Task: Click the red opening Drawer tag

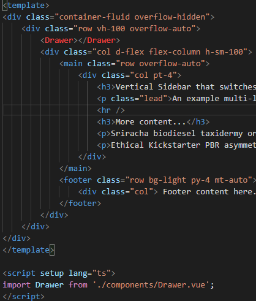Action: coord(59,40)
